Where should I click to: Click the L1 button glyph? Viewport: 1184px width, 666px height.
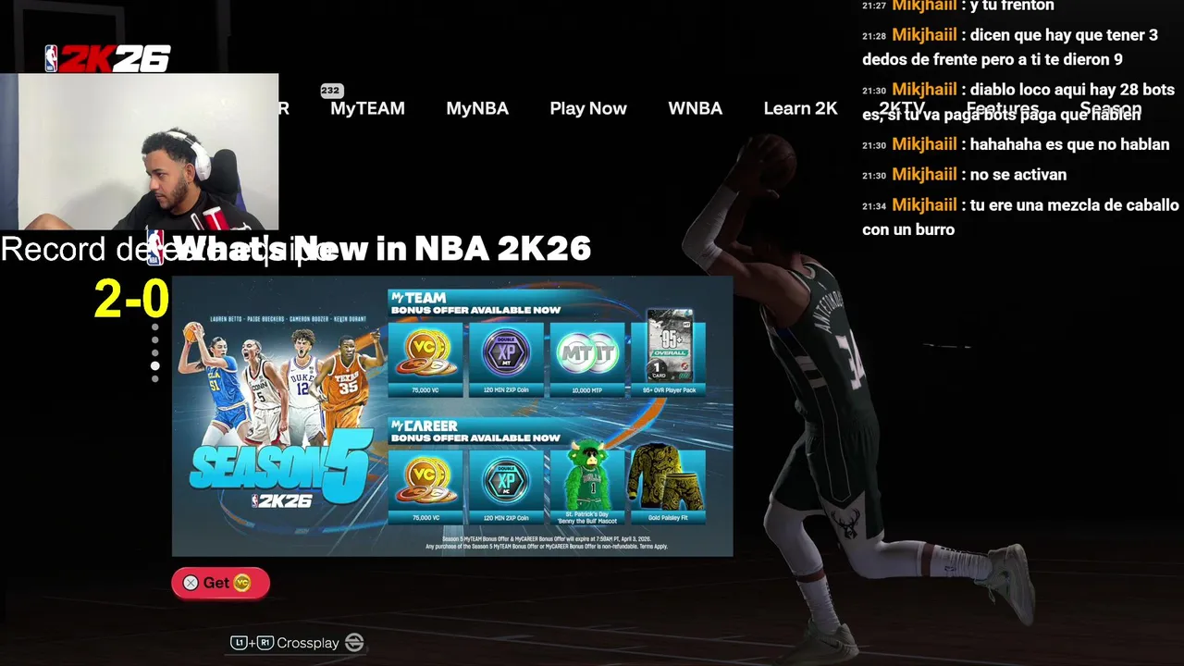(239, 643)
